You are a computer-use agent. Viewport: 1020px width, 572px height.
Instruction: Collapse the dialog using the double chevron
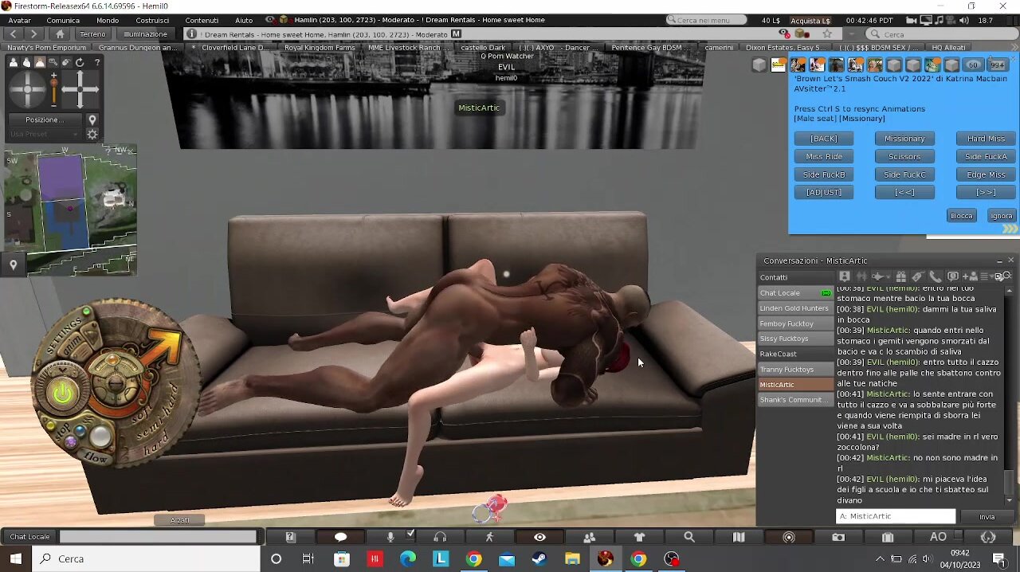(1010, 229)
